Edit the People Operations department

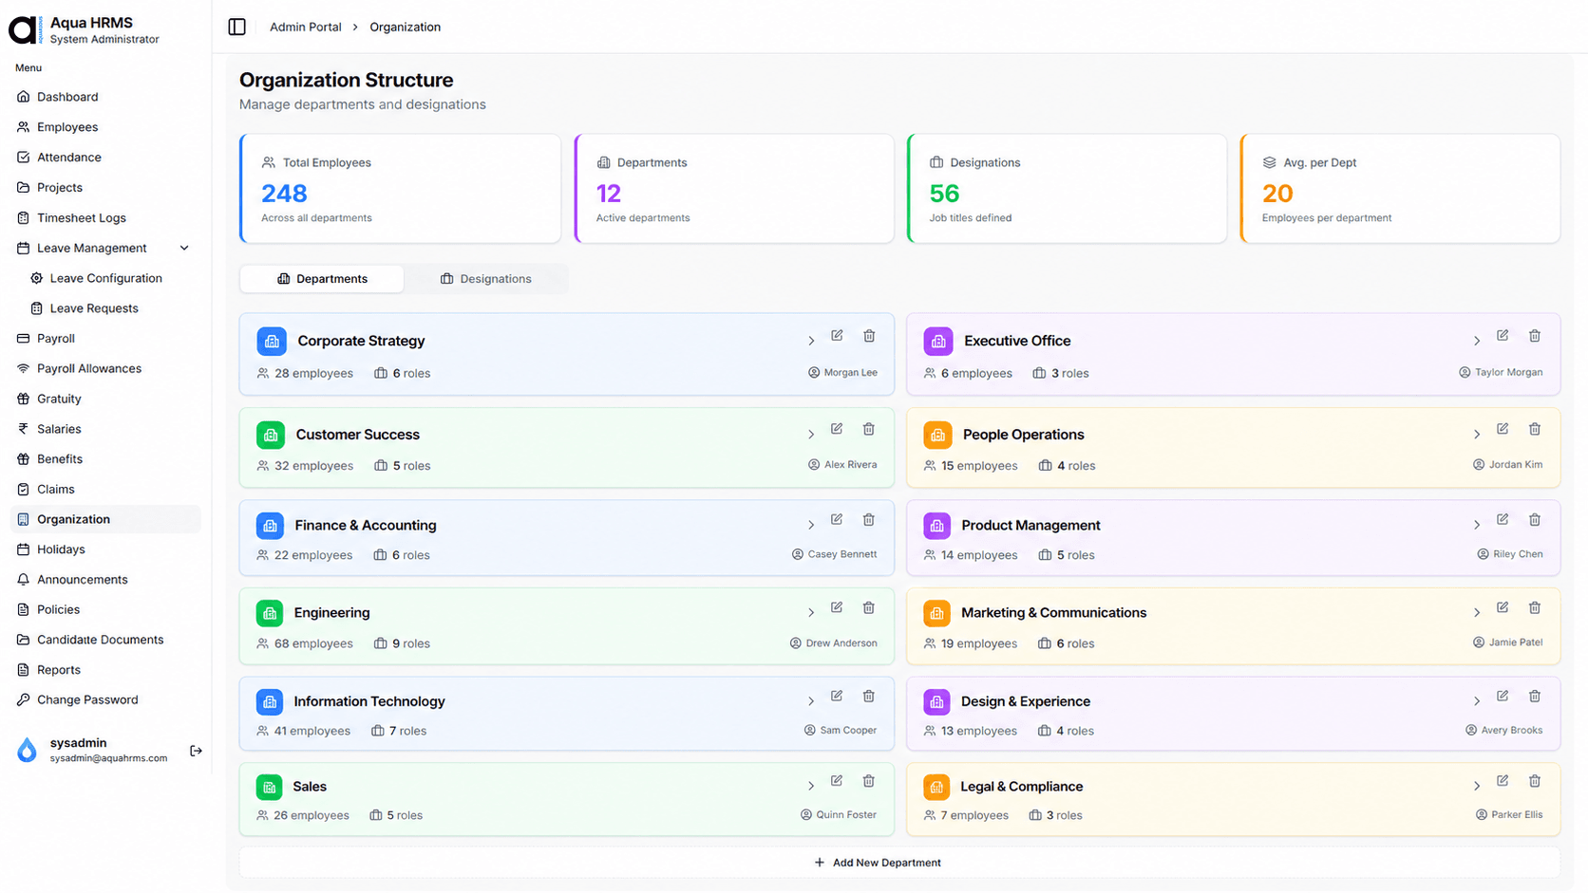coord(1503,429)
